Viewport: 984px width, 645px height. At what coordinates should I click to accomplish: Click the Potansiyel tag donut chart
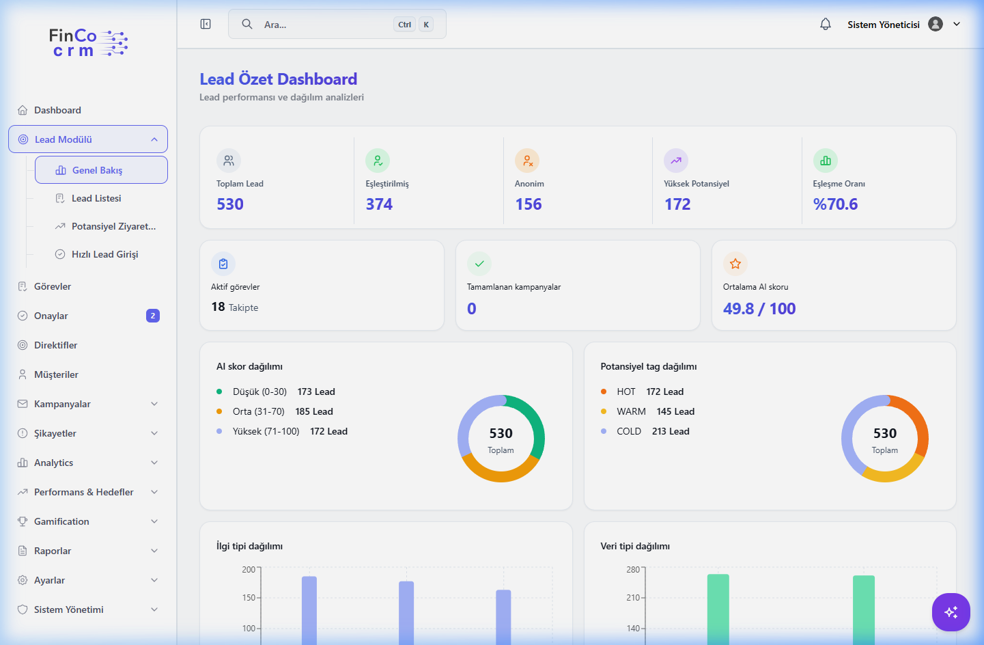pos(885,439)
